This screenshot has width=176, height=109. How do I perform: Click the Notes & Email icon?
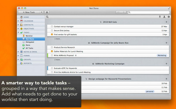pos(21,52)
